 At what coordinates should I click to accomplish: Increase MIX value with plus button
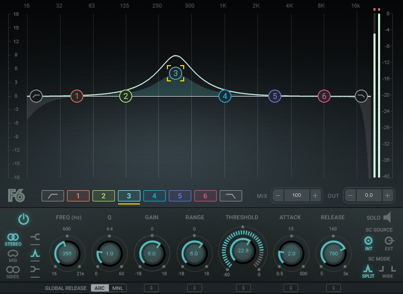coord(315,195)
